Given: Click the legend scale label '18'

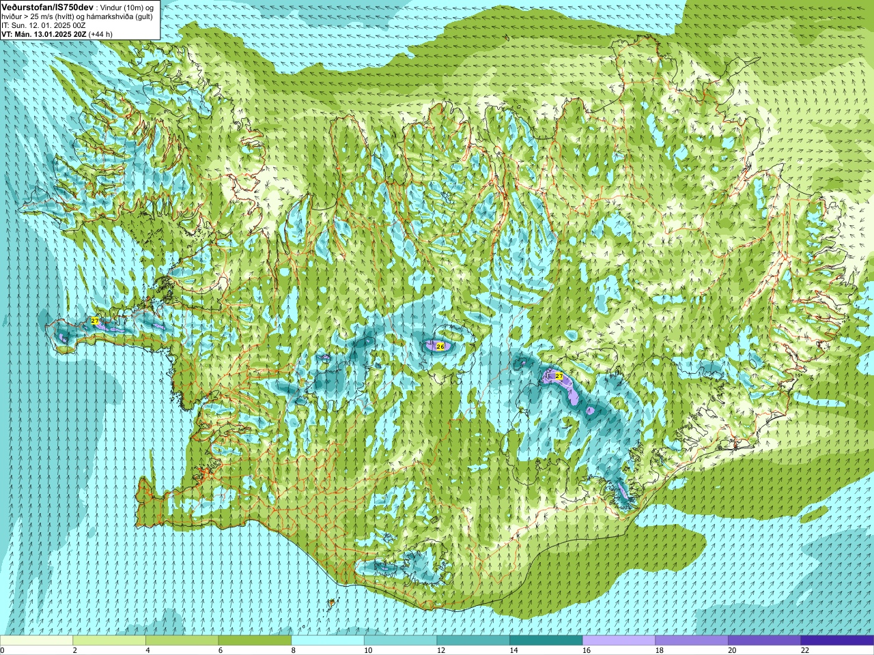Looking at the screenshot, I should pyautogui.click(x=659, y=650).
